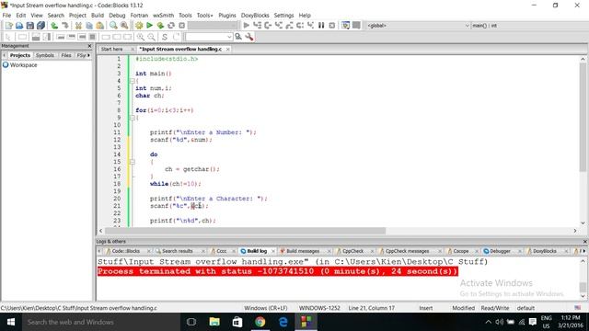The image size is (589, 331).
Task: Click the editor vertical scrollbar
Action: click(583, 117)
